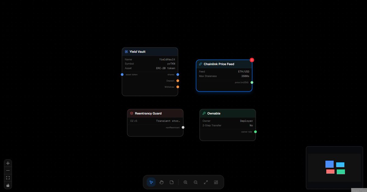367x192 pixels.
Task: Click the magnifier zoom in toolbar icon
Action: (185, 182)
